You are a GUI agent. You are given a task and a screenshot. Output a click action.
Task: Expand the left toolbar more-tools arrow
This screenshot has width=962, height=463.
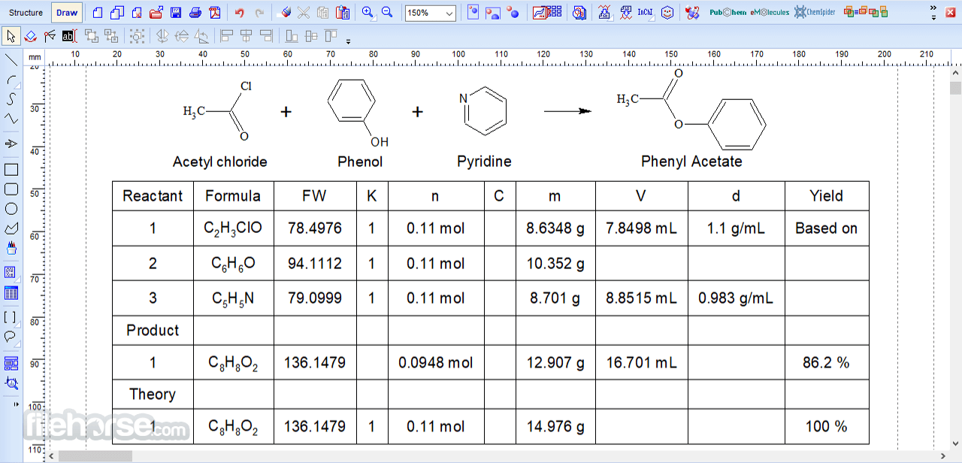click(x=16, y=404)
